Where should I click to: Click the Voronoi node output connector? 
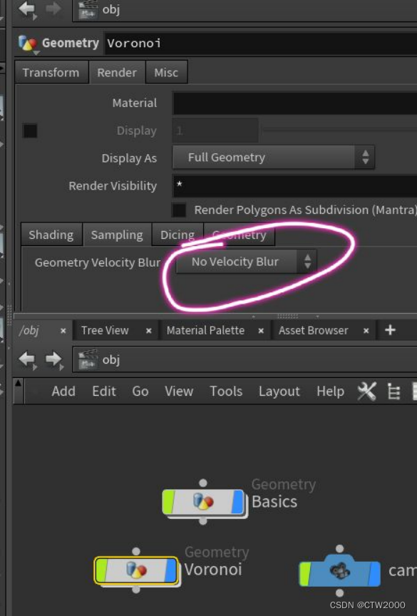136,590
